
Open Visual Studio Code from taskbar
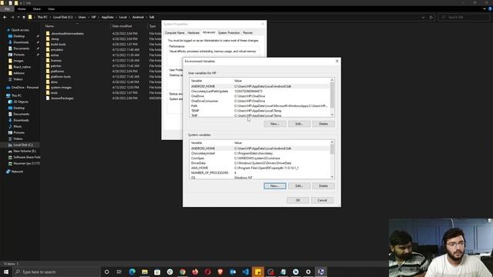(x=245, y=272)
